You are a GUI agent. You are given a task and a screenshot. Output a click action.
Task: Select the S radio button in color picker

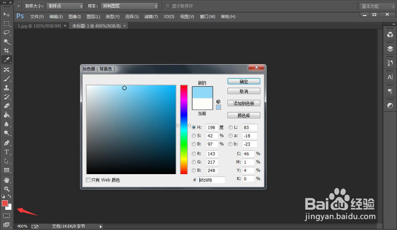click(x=194, y=136)
